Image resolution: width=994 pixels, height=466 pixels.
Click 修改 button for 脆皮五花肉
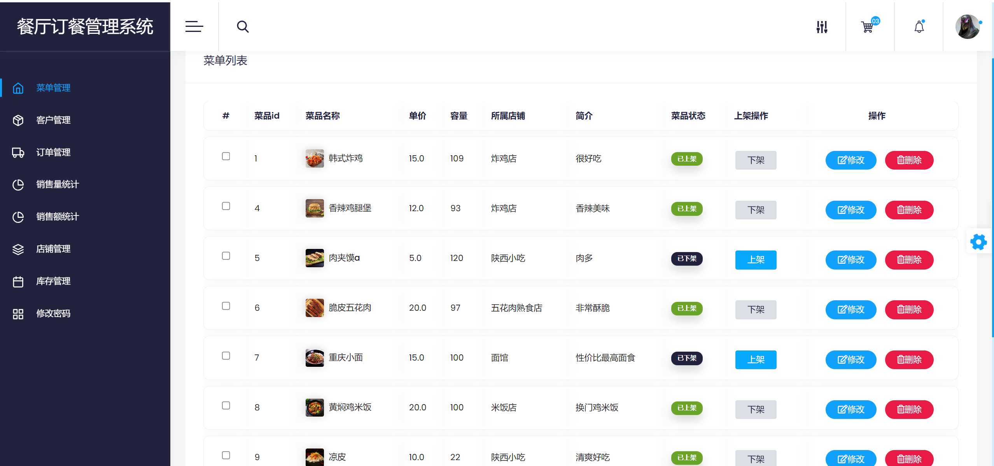[x=850, y=310]
